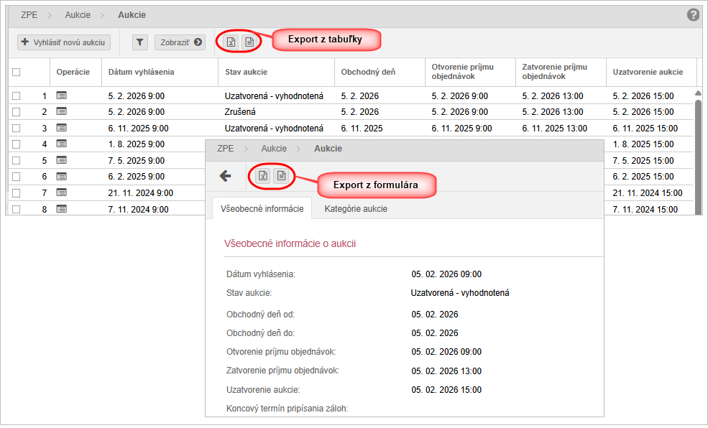The image size is (708, 428).
Task: Sort by Dátum vyhlásenia column header
Action: coord(141,72)
